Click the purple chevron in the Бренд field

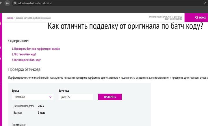[51, 97]
